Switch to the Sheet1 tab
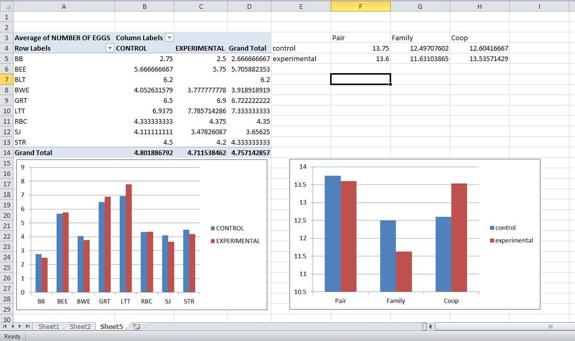This screenshot has height=341, width=575. [x=49, y=326]
